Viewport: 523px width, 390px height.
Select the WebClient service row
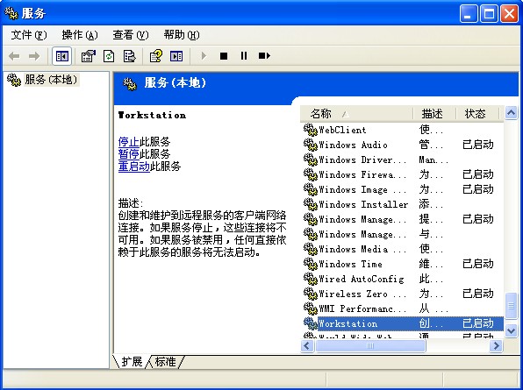(402, 130)
